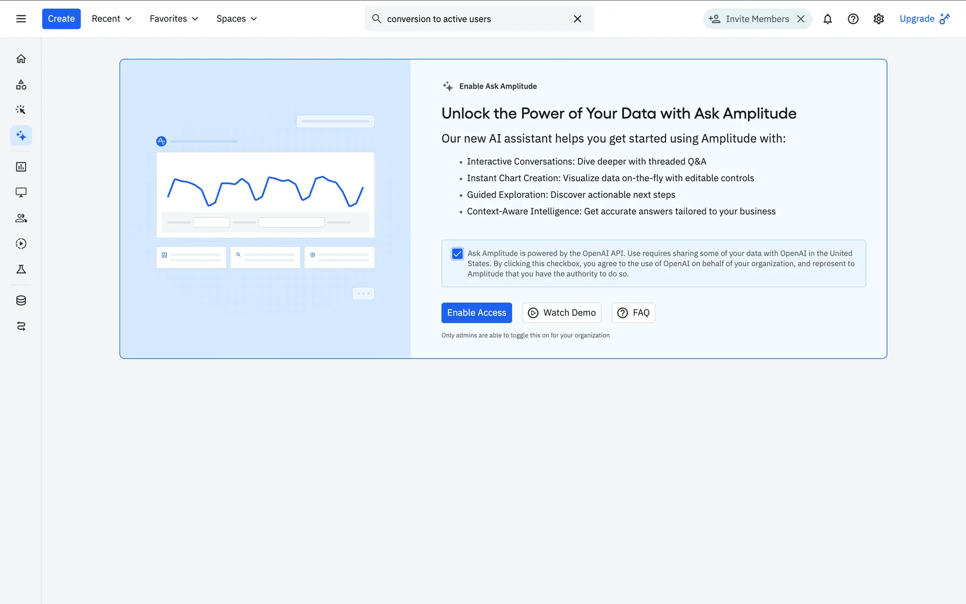Image resolution: width=966 pixels, height=604 pixels.
Task: Clear the search field text
Action: pyautogui.click(x=577, y=19)
